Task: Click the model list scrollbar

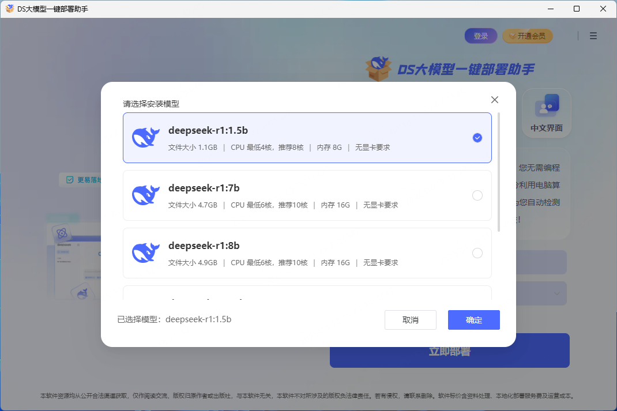Action: pyautogui.click(x=499, y=172)
